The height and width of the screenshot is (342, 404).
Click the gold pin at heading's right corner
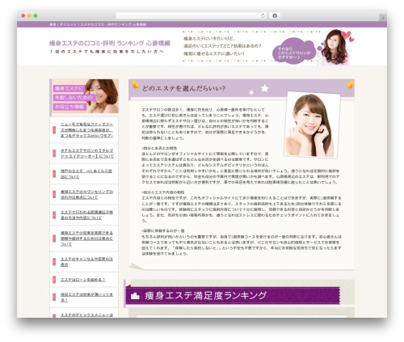tap(350, 84)
